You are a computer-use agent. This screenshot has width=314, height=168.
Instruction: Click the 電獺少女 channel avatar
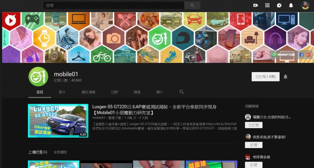(248, 117)
